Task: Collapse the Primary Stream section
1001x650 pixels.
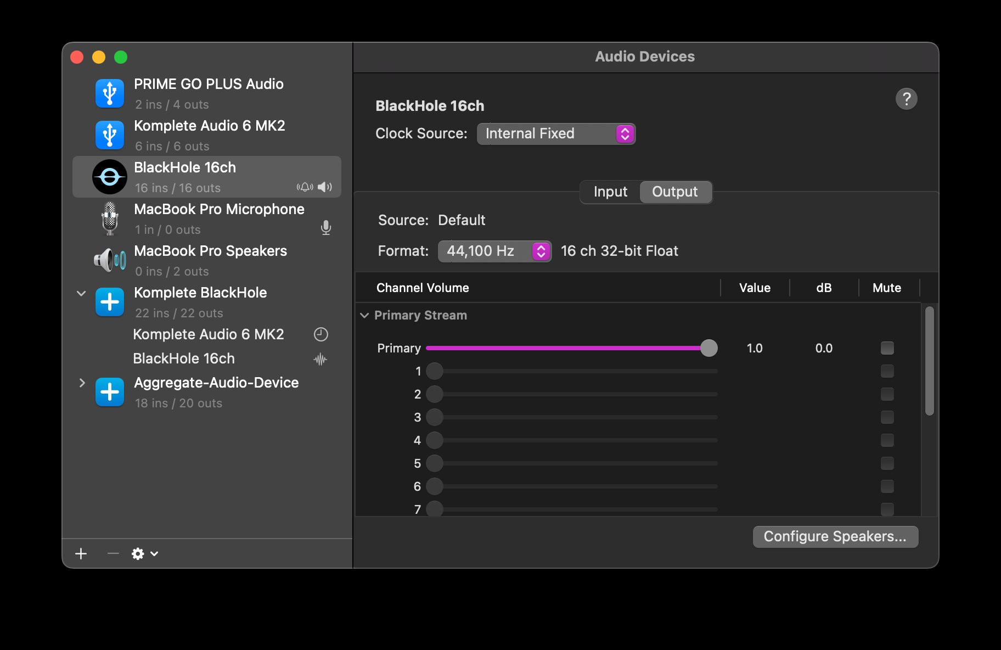Action: tap(364, 315)
